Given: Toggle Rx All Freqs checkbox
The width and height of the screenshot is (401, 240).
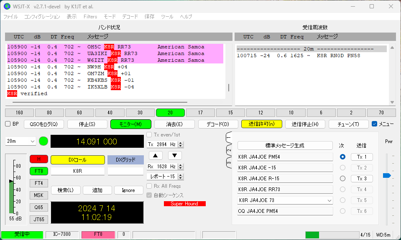Looking at the screenshot, I should [x=149, y=186].
